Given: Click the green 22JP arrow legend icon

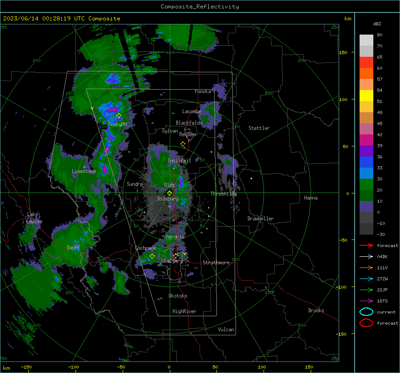Looking at the screenshot, I should (x=366, y=290).
